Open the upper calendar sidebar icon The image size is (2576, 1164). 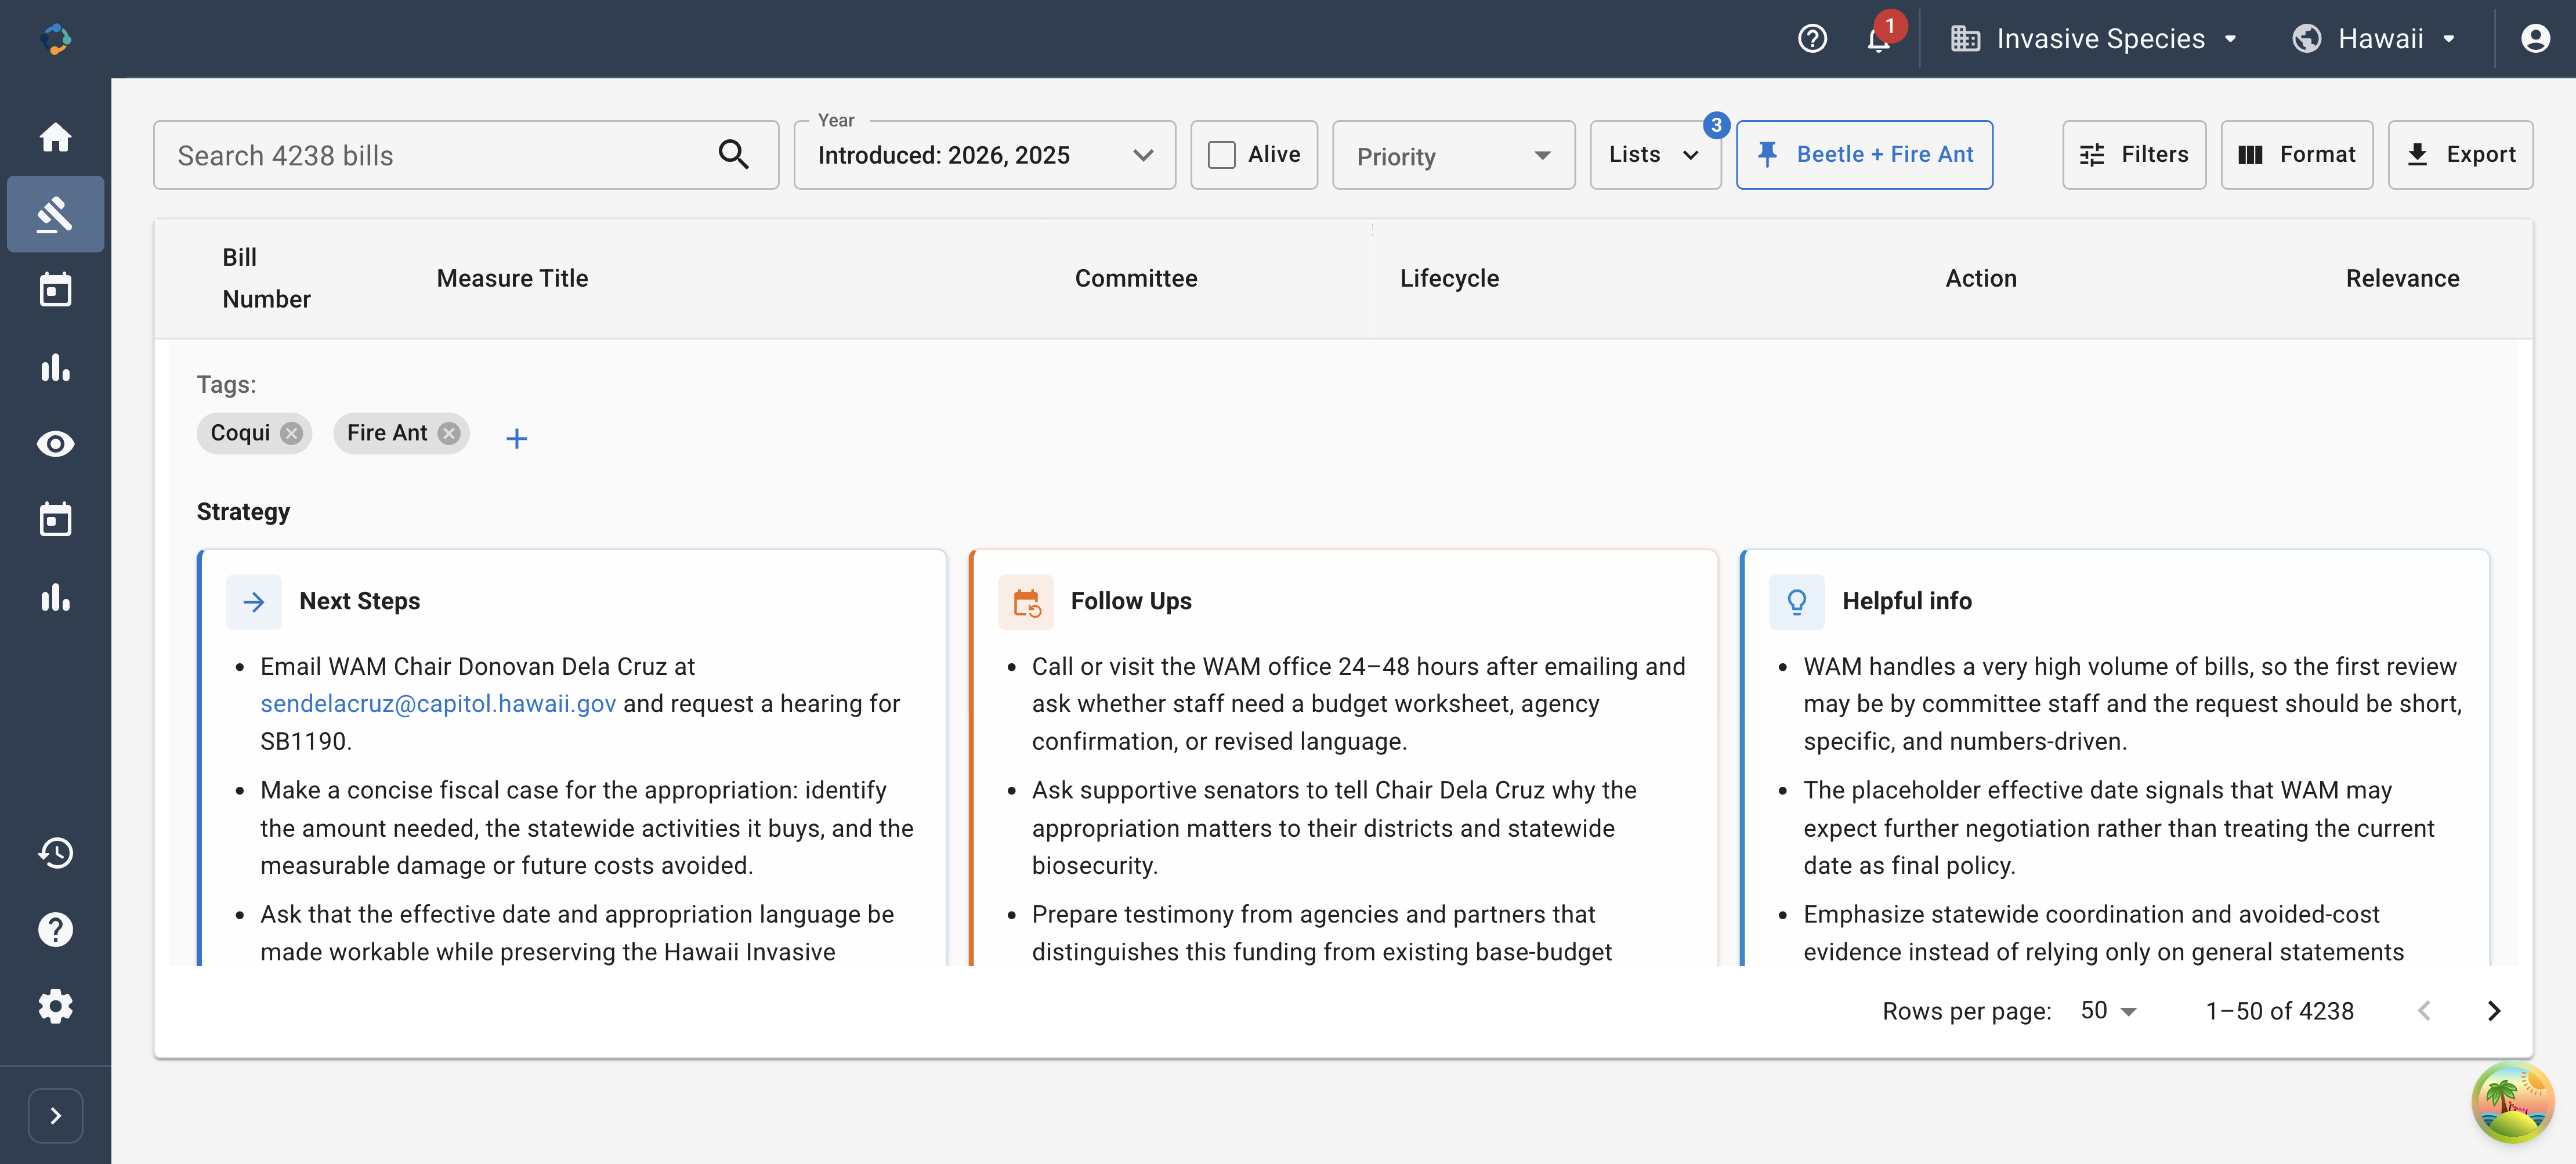coord(55,291)
